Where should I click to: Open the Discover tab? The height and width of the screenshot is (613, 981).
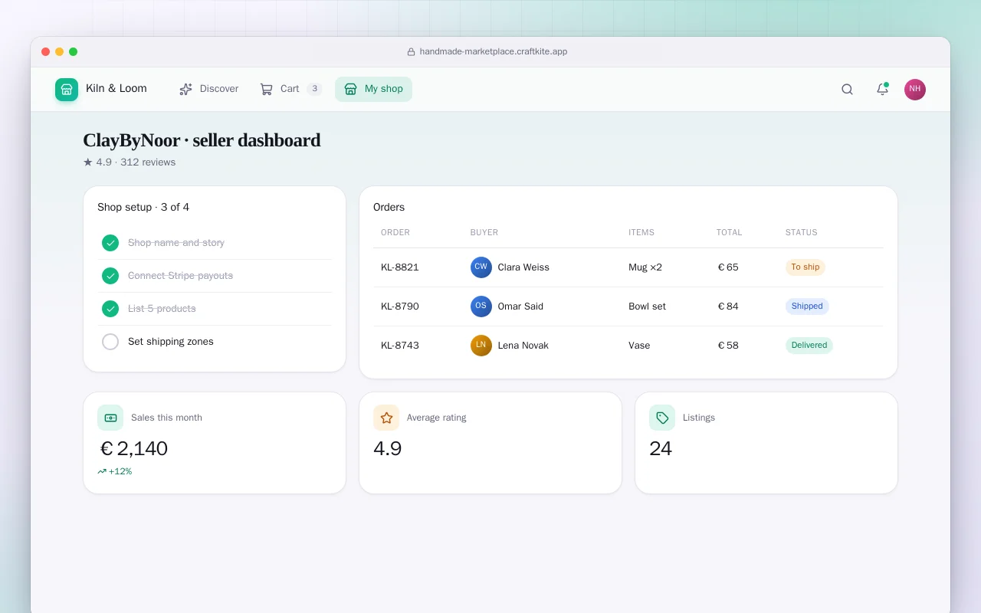(x=208, y=89)
